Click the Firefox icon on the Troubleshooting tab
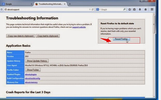The height and width of the screenshot is (100, 161). [x=36, y=4]
